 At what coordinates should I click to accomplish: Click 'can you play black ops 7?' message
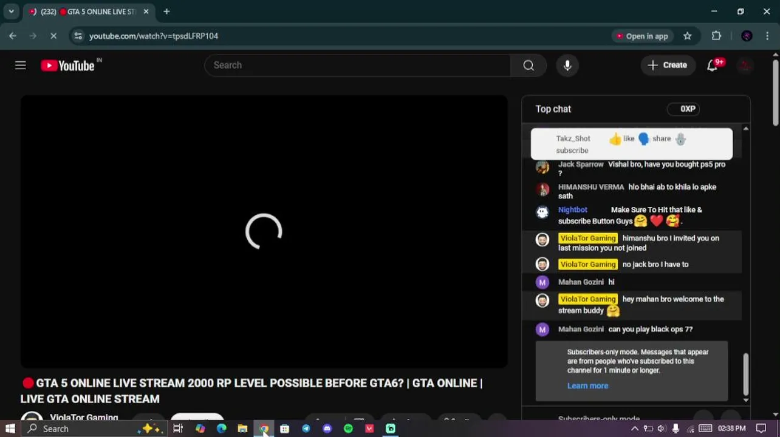click(x=651, y=330)
